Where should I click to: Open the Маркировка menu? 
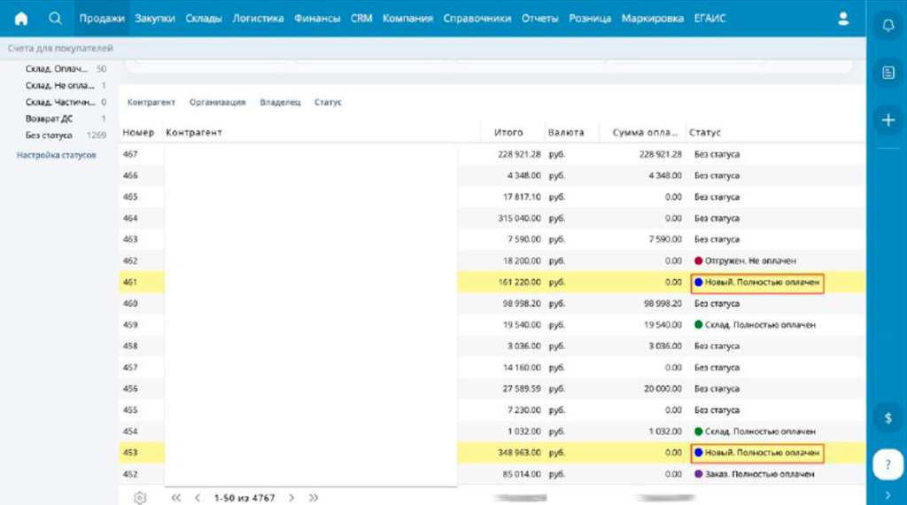(652, 19)
